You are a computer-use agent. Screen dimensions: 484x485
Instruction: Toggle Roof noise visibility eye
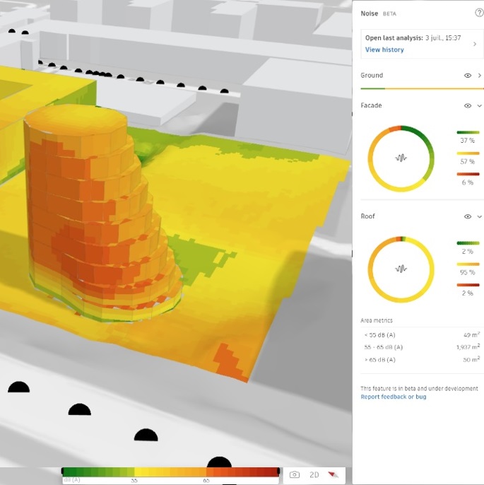click(x=468, y=216)
